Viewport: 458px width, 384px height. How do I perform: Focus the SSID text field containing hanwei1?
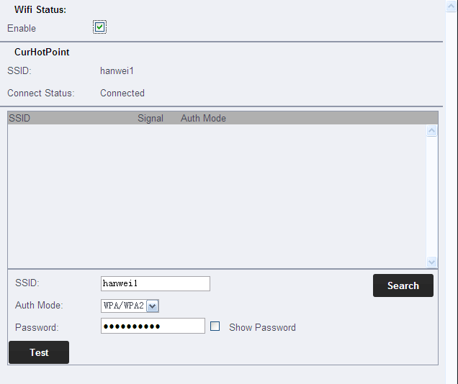[x=156, y=284]
